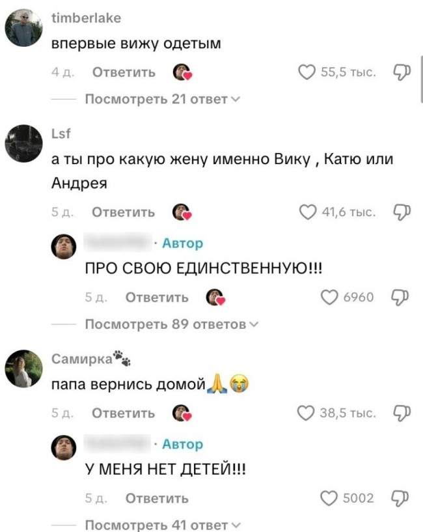Reply to Самирка's comment via Ответить
This screenshot has width=423, height=532.
click(x=124, y=413)
